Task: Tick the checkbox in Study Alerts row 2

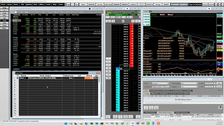Action: click(17, 80)
